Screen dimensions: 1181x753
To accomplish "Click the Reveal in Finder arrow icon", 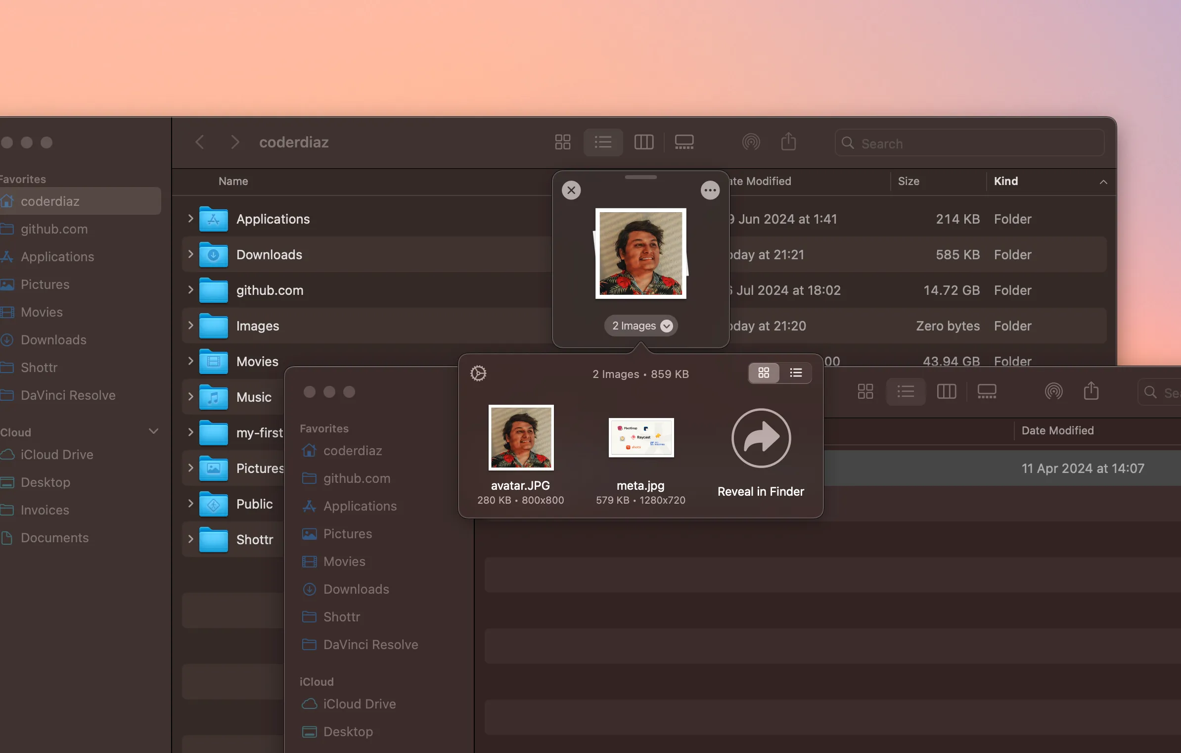I will 761,438.
